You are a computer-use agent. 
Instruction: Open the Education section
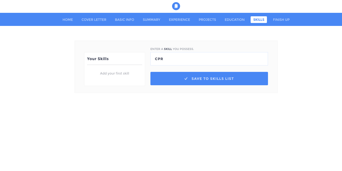pyautogui.click(x=235, y=20)
